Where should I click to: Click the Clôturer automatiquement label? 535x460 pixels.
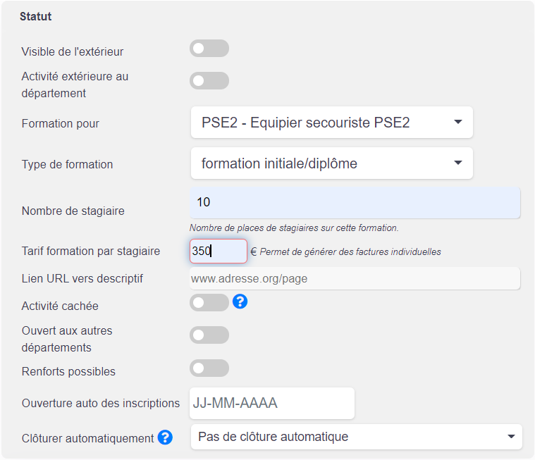[x=87, y=439]
